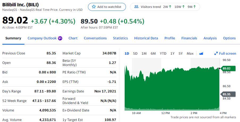This screenshot has height=122, width=240.
Task: Click the 85.35 previous close chart marker
Action: pyautogui.click(x=228, y=94)
